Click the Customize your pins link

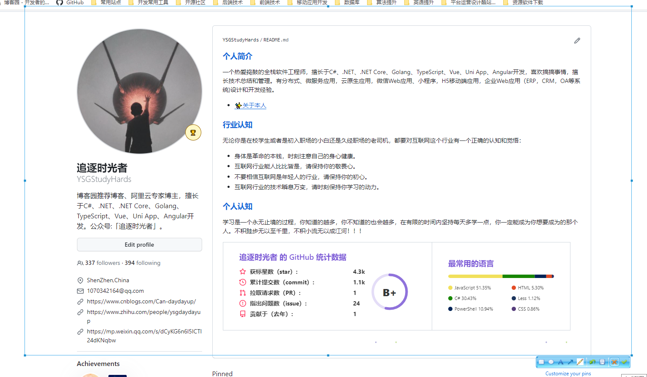(x=568, y=374)
